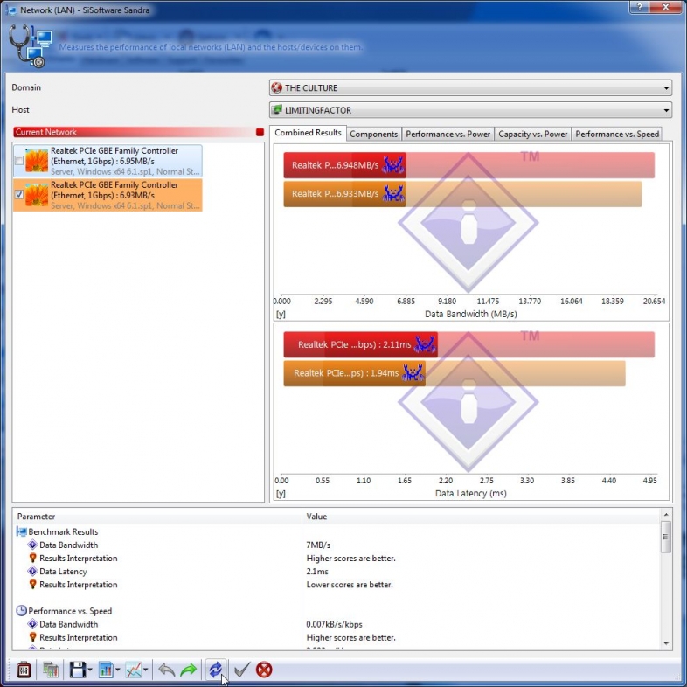Click the blue refresh arrows icon

click(215, 670)
